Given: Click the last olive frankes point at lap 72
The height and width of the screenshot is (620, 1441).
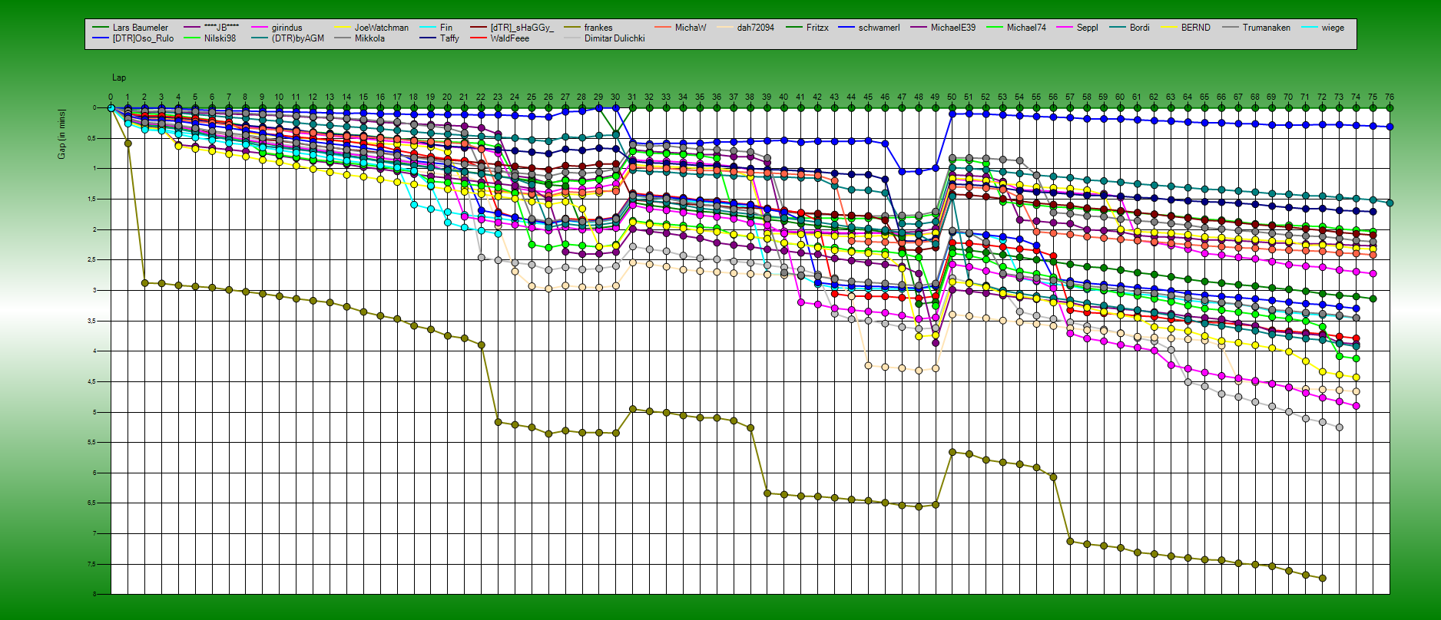Looking at the screenshot, I should tap(1322, 579).
